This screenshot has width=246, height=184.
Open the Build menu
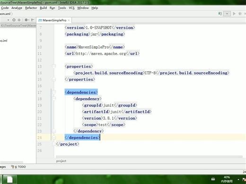pyautogui.click(x=43, y=8)
